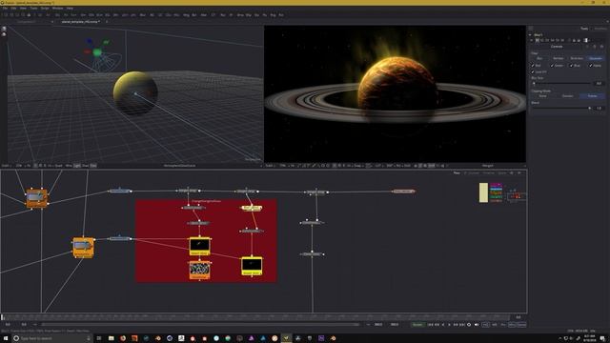610x343 pixels.
Task: Switch to the Console tab
Action: (474, 172)
